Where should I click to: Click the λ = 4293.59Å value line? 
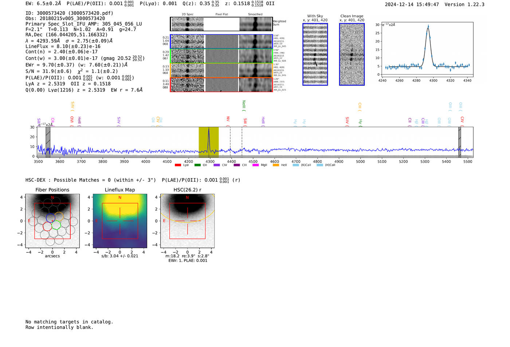[69, 41]
